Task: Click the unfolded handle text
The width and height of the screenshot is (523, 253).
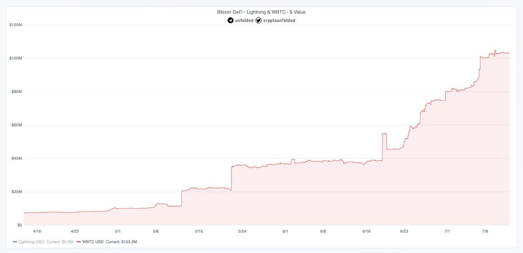Action: click(244, 20)
